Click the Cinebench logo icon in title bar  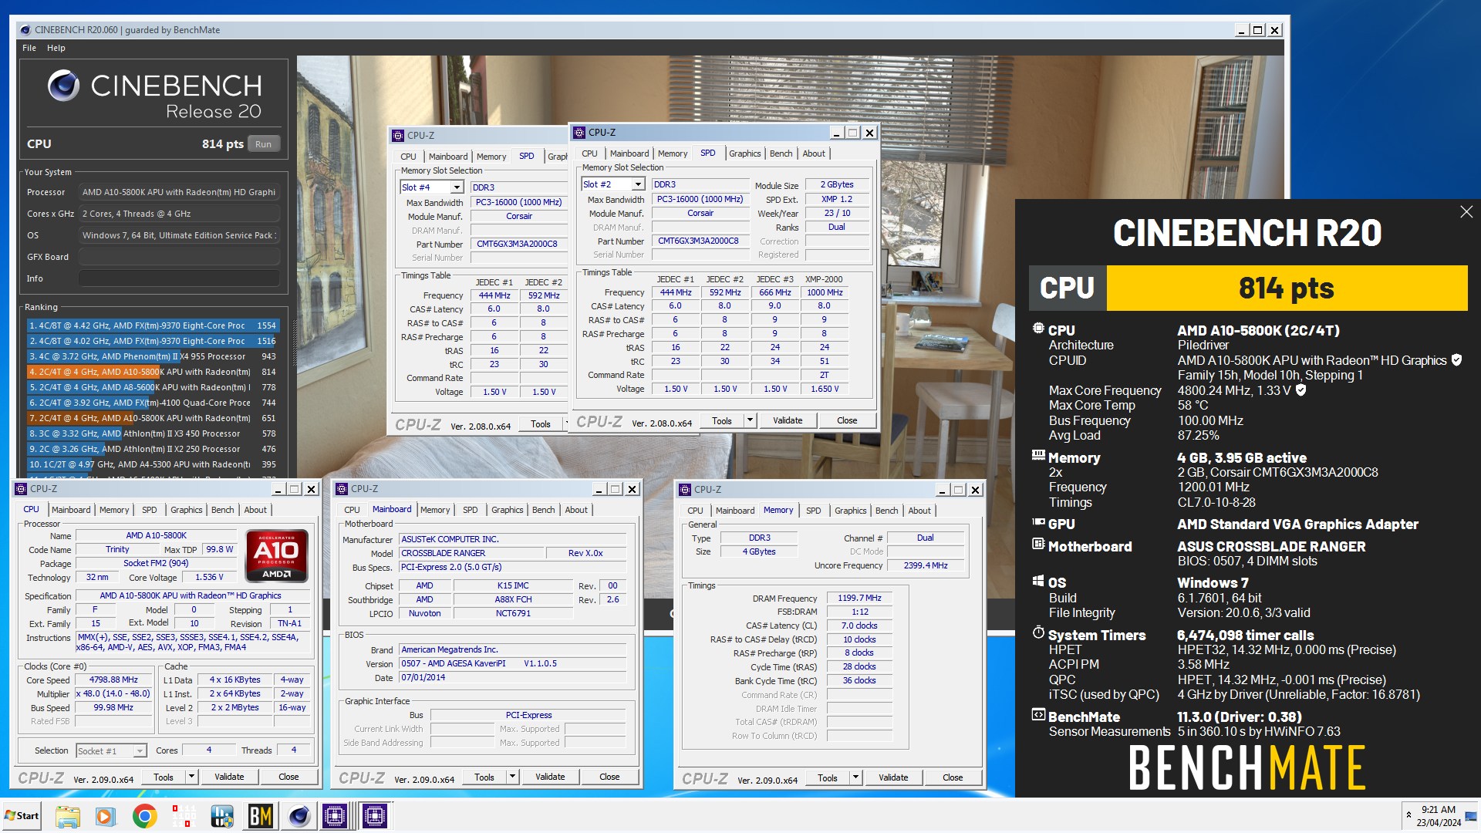(25, 30)
